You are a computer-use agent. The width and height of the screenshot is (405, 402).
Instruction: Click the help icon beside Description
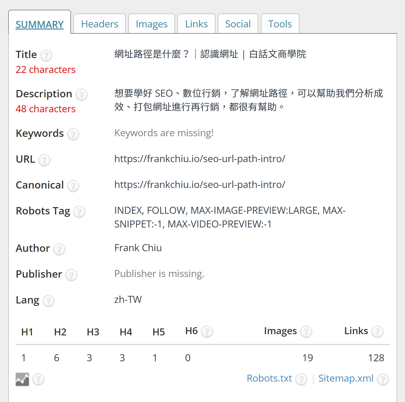pos(82,95)
